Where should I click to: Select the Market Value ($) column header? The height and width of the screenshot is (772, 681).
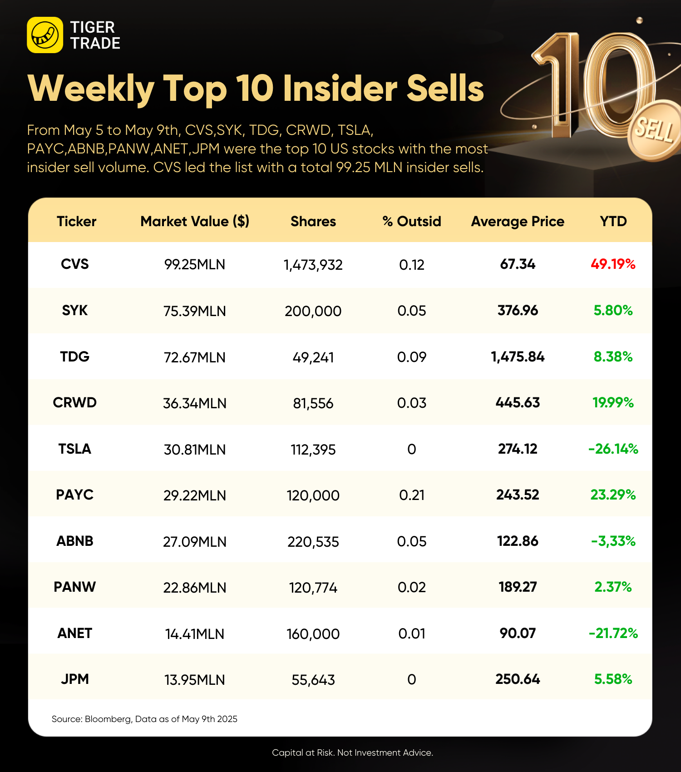pyautogui.click(x=195, y=221)
